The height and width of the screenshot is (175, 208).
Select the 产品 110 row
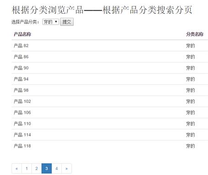point(109,123)
